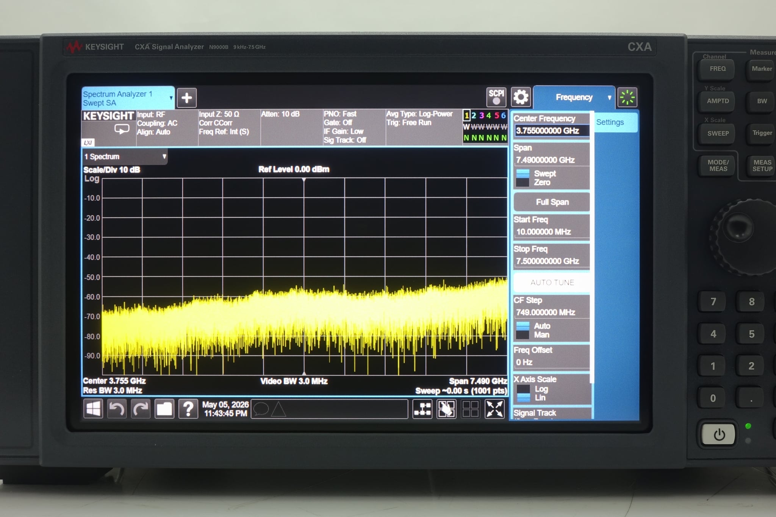Screen dimensions: 776x517
Task: Toggle Swept/Zero span switch
Action: [x=523, y=178]
